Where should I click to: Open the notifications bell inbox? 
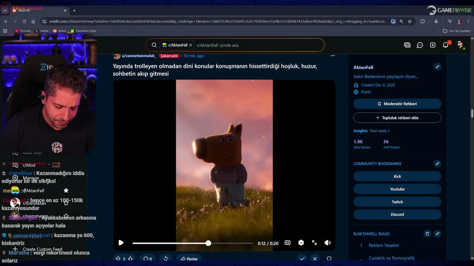pos(445,45)
